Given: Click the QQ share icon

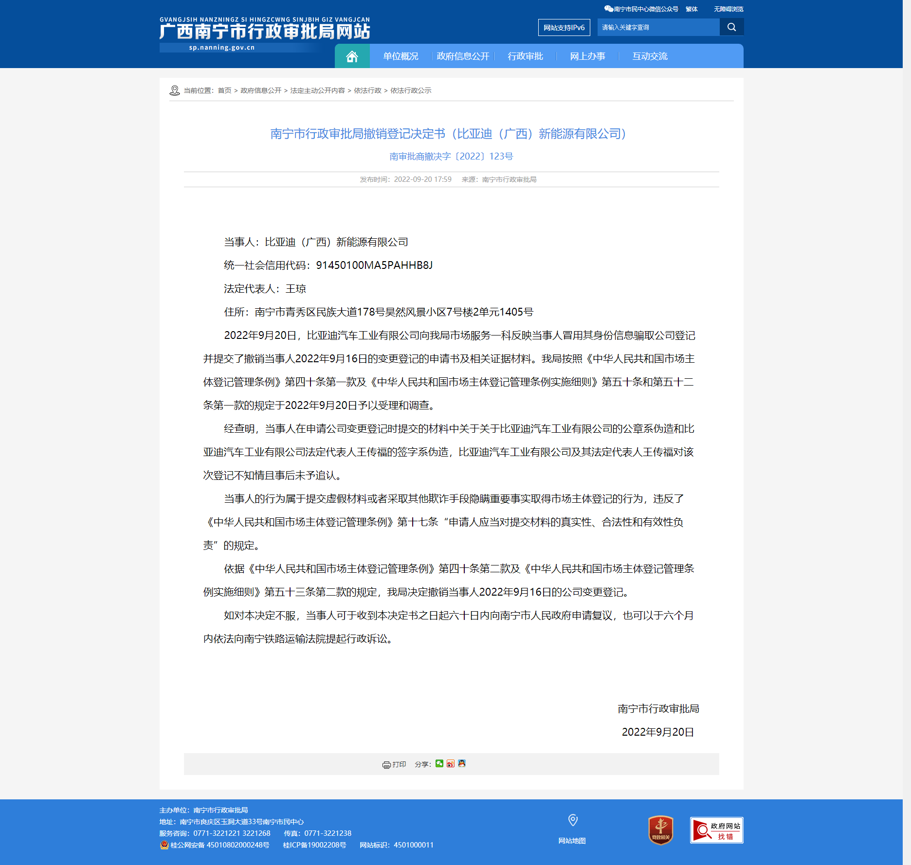Looking at the screenshot, I should click(x=462, y=763).
